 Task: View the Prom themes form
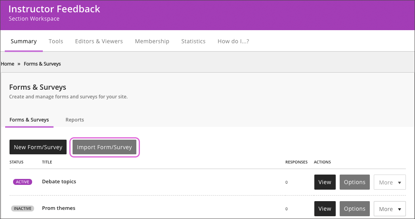325,209
